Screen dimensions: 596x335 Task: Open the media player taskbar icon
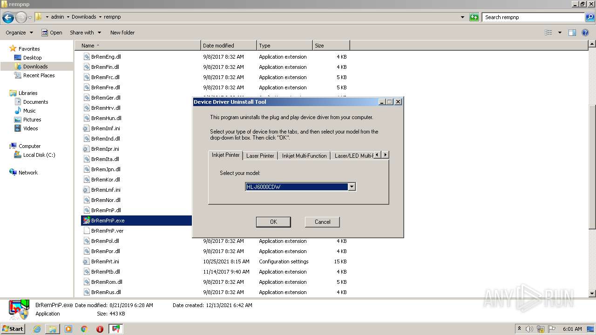(x=68, y=329)
